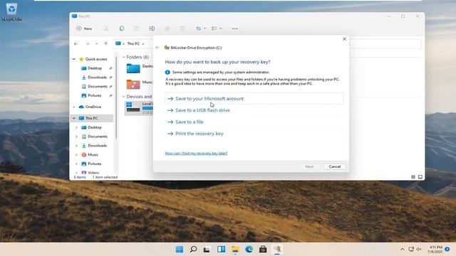This screenshot has width=456, height=256.
Task: Click the Delete trash icon in toolbar
Action: pyautogui.click(x=182, y=28)
